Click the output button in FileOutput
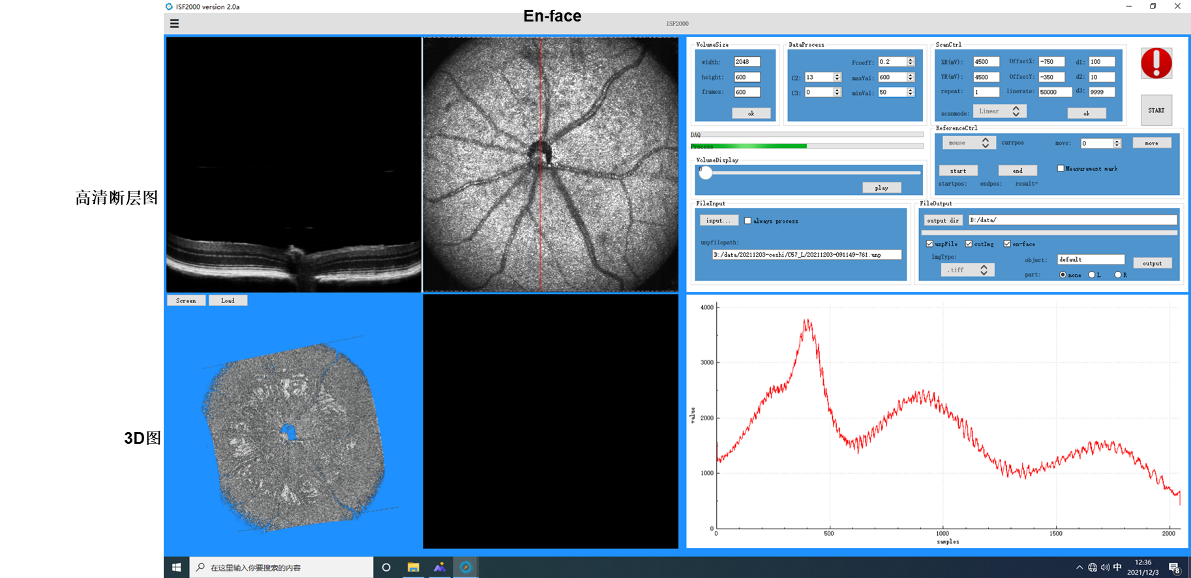The height and width of the screenshot is (578, 1191). point(1153,263)
